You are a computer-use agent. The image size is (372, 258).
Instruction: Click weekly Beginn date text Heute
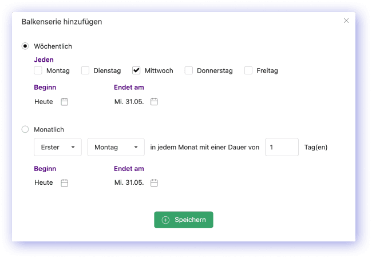pos(43,102)
